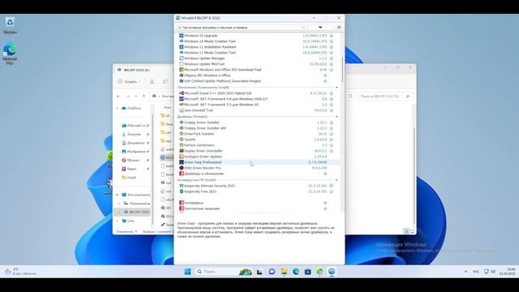Click the Snappy Driver Installer x64 icon
The width and height of the screenshot is (519, 292).
coord(182,128)
